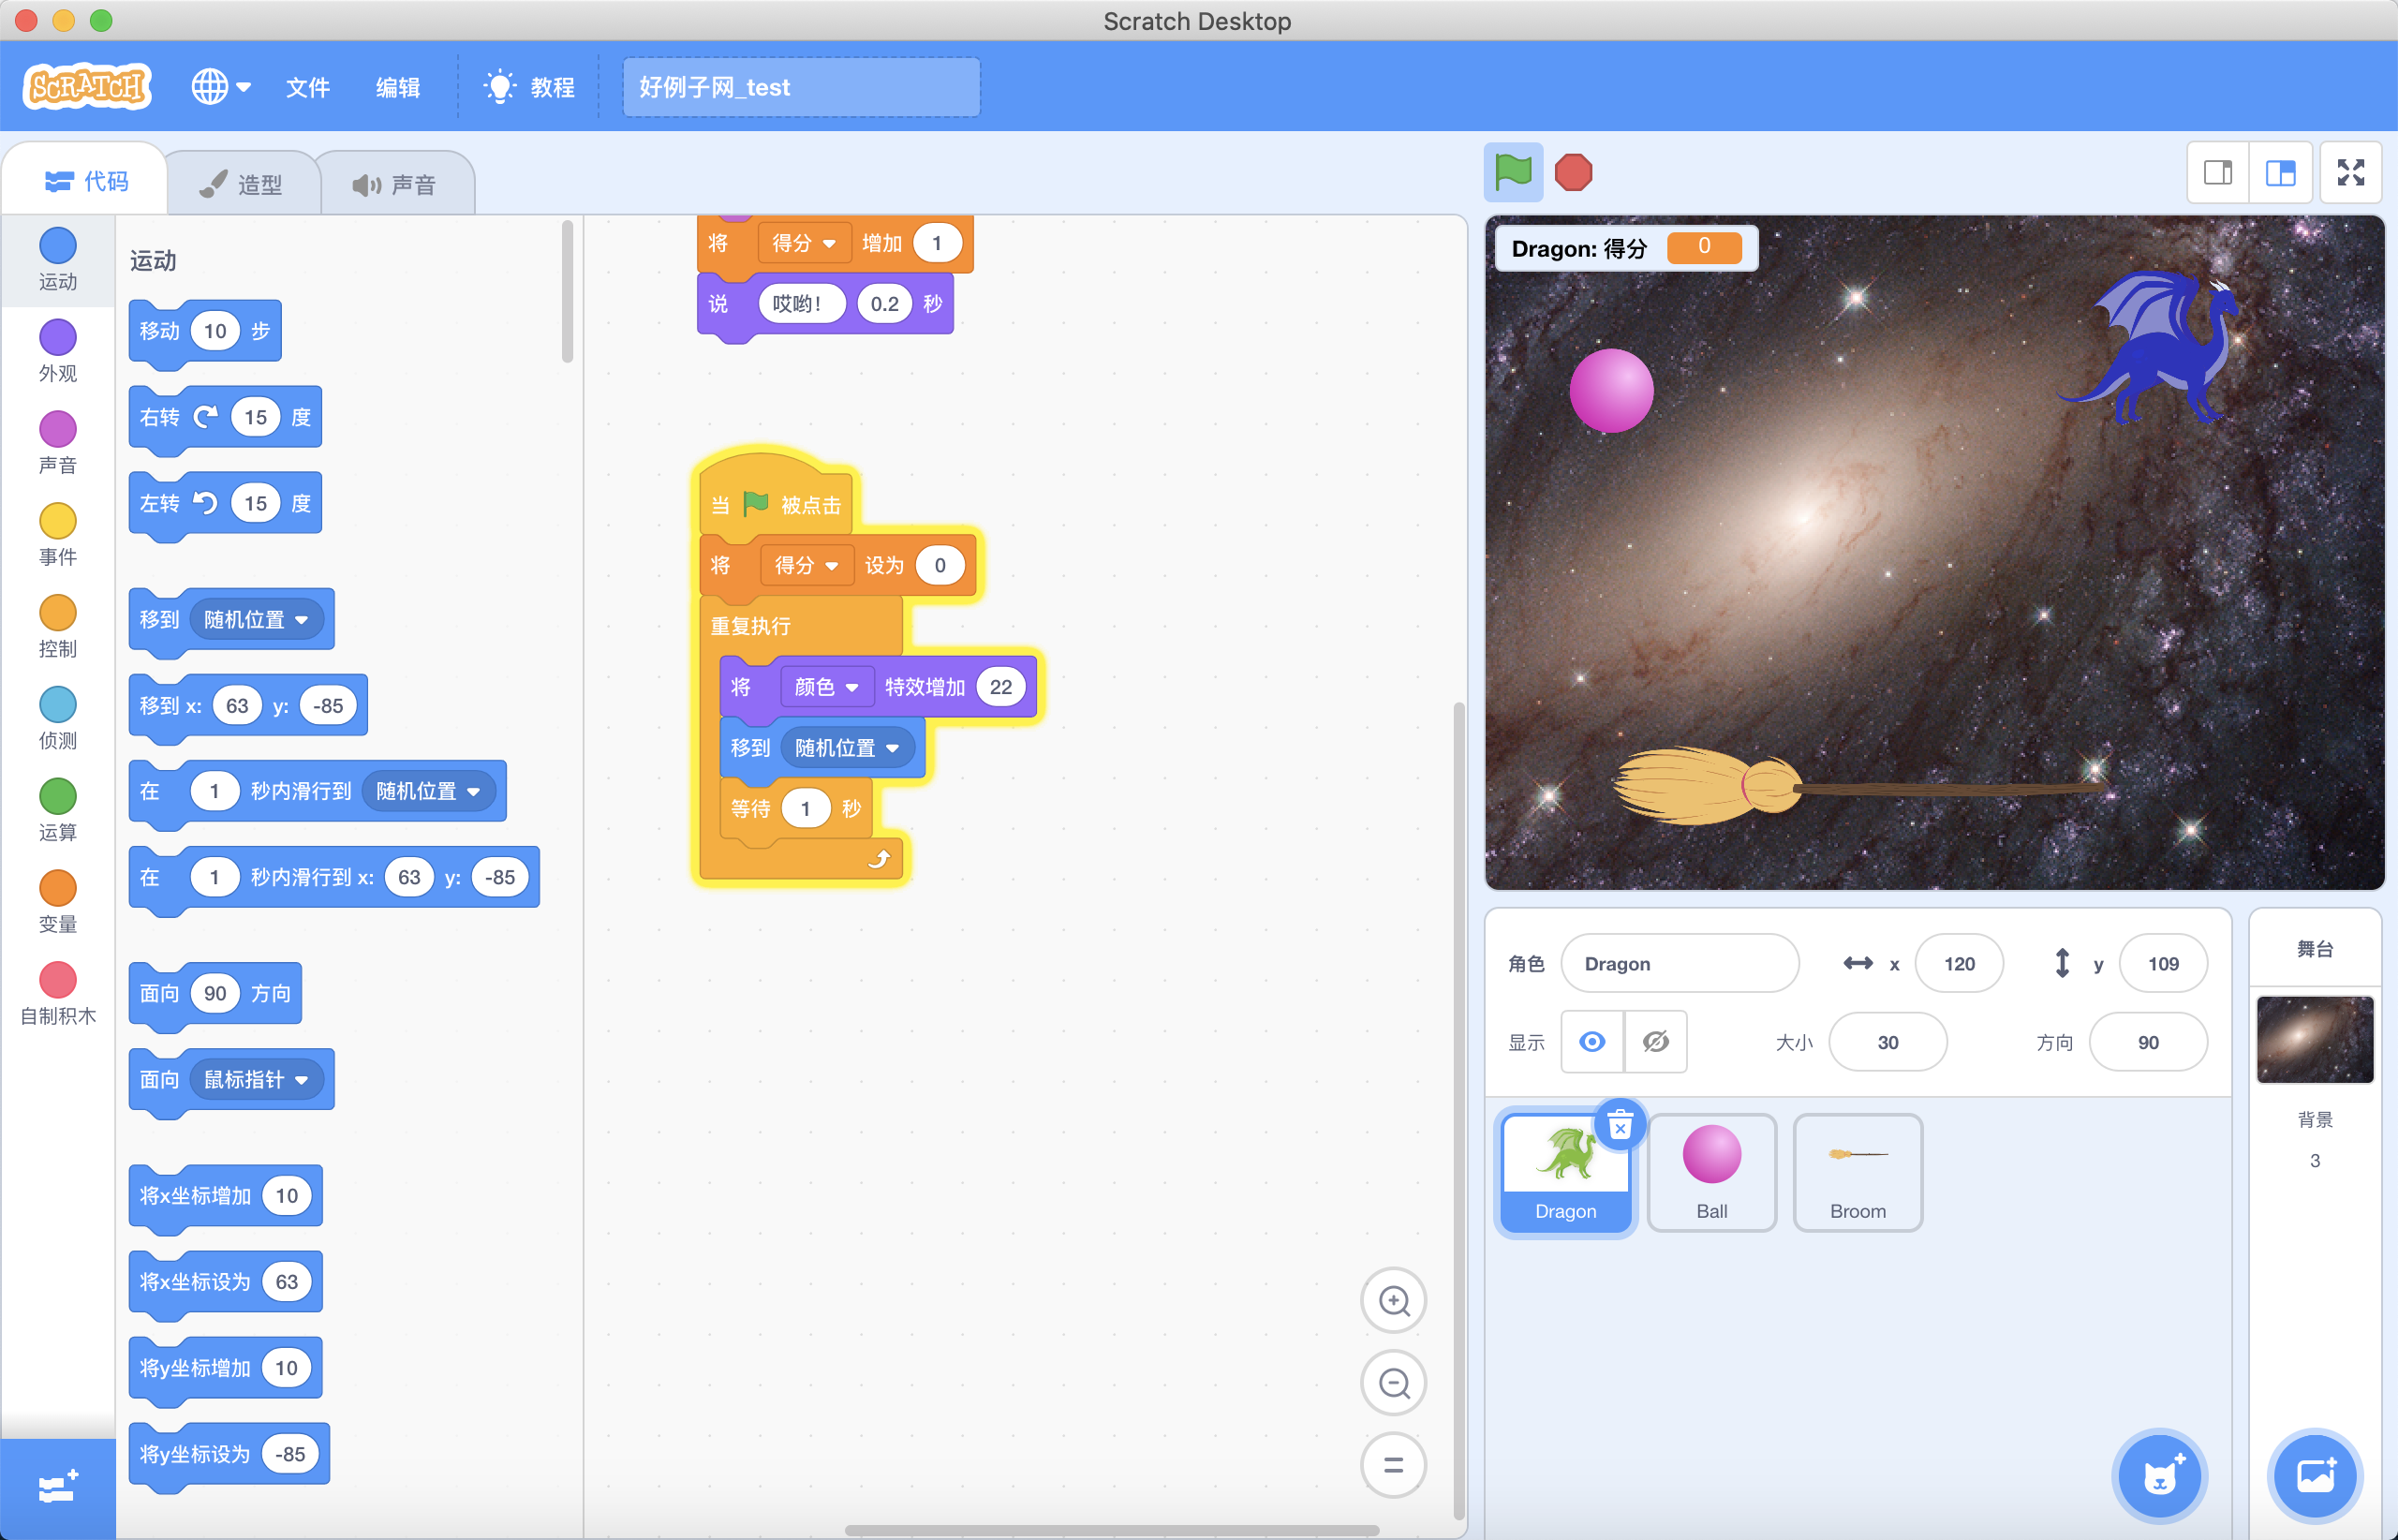Switch to the 代码 tab
The width and height of the screenshot is (2398, 1540).
[x=86, y=181]
